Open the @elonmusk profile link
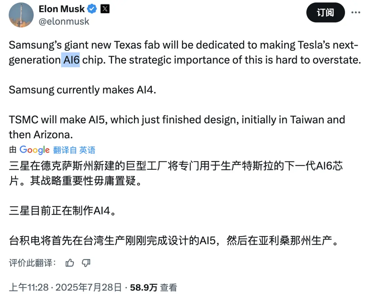The height and width of the screenshot is (299, 369). pos(63,21)
